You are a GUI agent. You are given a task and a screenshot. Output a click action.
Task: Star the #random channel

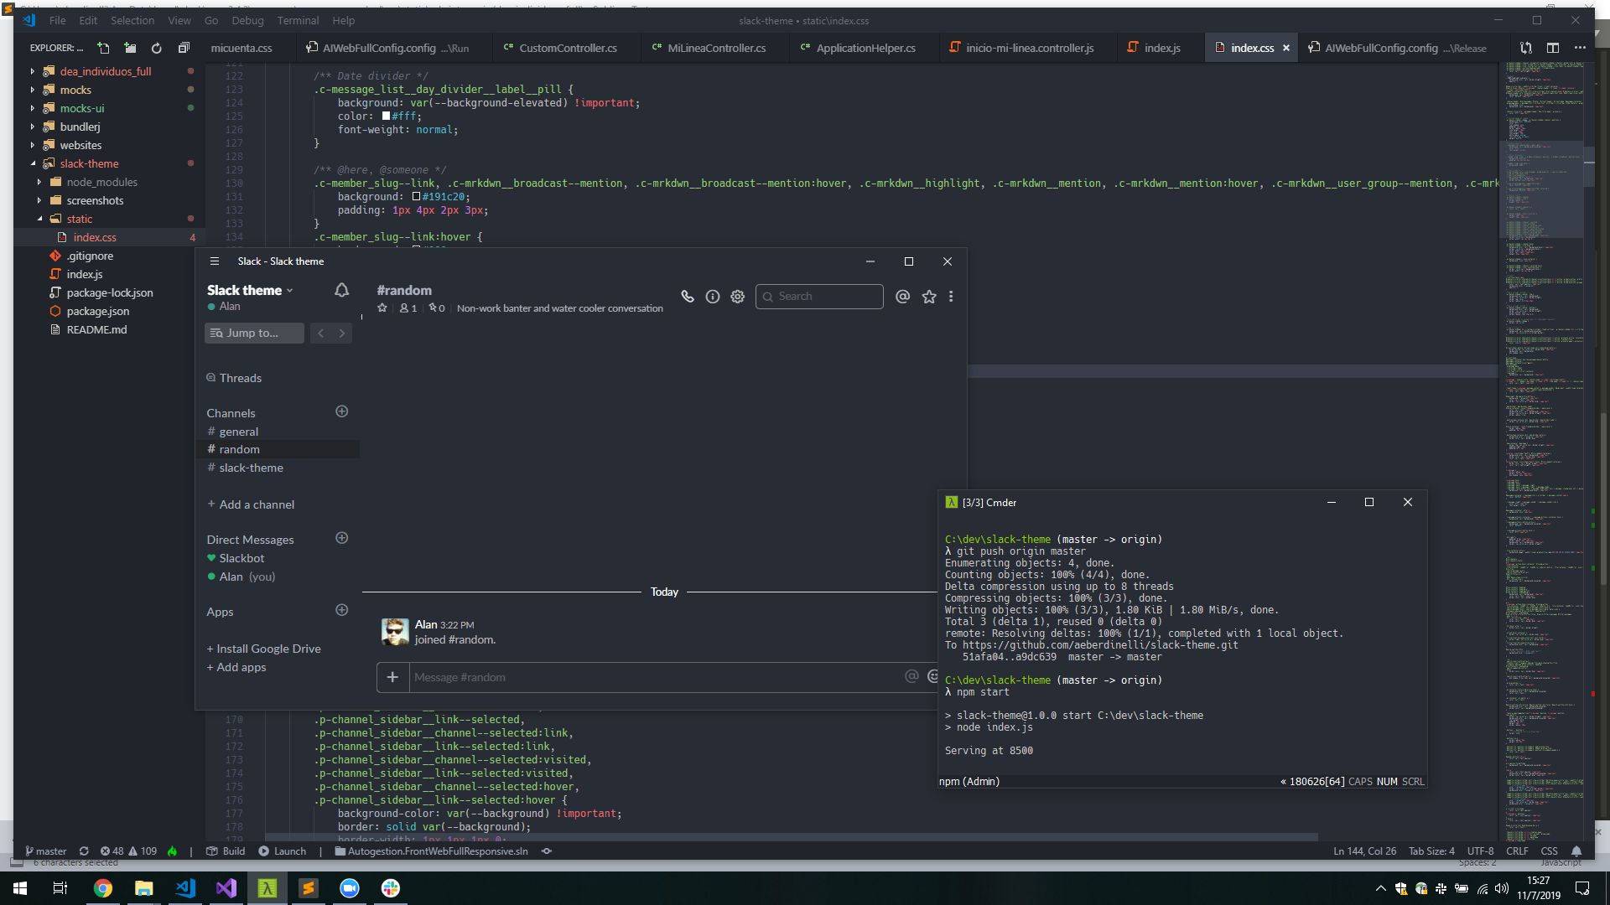pos(382,308)
